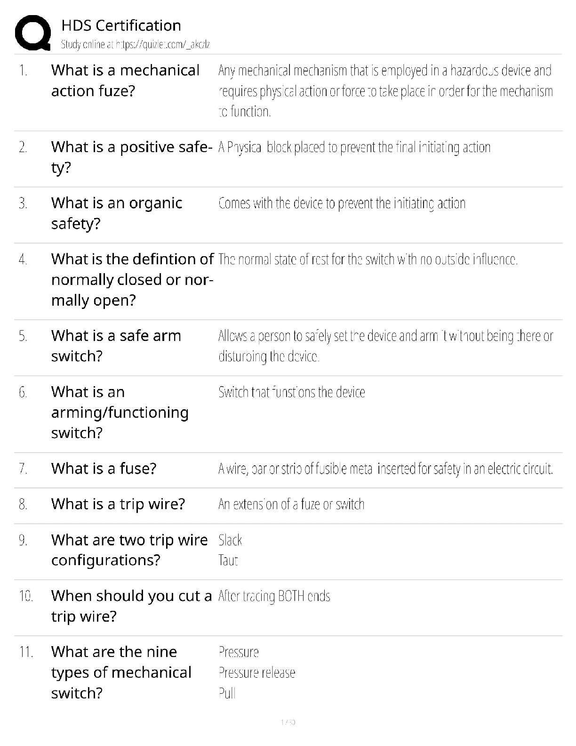Click the 'Switch that functions the device' answer

coord(291,392)
